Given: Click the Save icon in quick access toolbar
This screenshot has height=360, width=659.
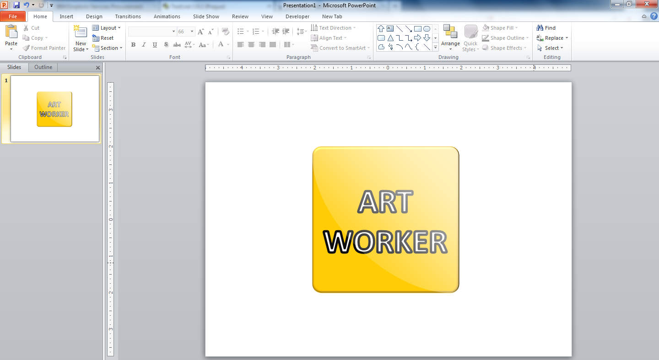Looking at the screenshot, I should click(16, 5).
